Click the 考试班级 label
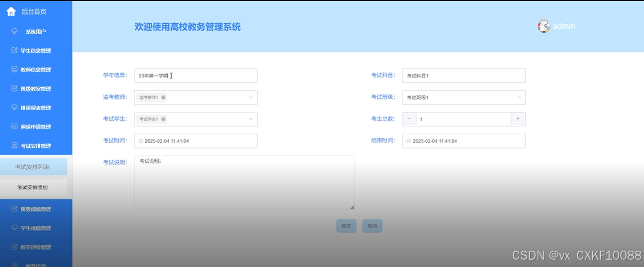The width and height of the screenshot is (644, 267). 383,97
